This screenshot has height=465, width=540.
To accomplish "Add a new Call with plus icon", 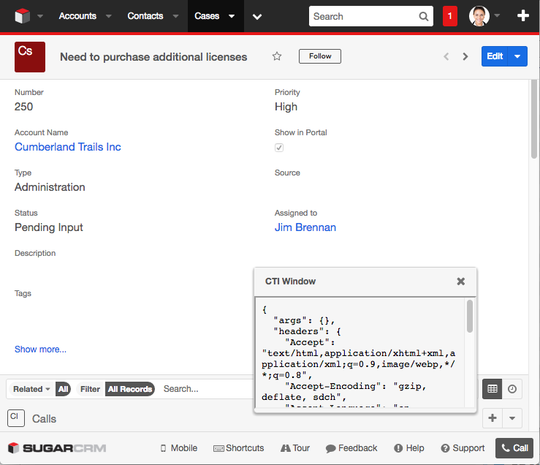I will [x=493, y=418].
